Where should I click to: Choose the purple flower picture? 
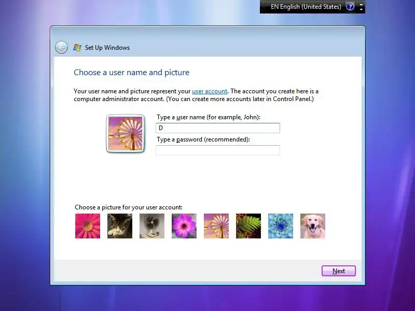tap(184, 226)
